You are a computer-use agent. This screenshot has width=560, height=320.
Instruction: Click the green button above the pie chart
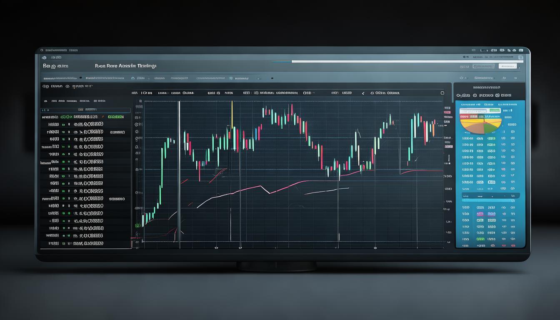tap(494, 110)
